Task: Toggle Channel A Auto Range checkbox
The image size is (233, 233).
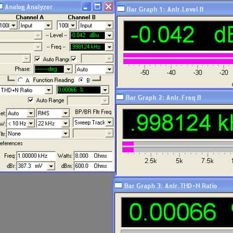Action: tap(37, 59)
